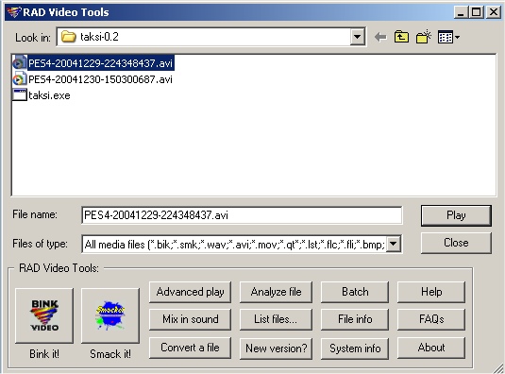Click the Smacker logo button
The image size is (505, 374).
[x=110, y=315]
